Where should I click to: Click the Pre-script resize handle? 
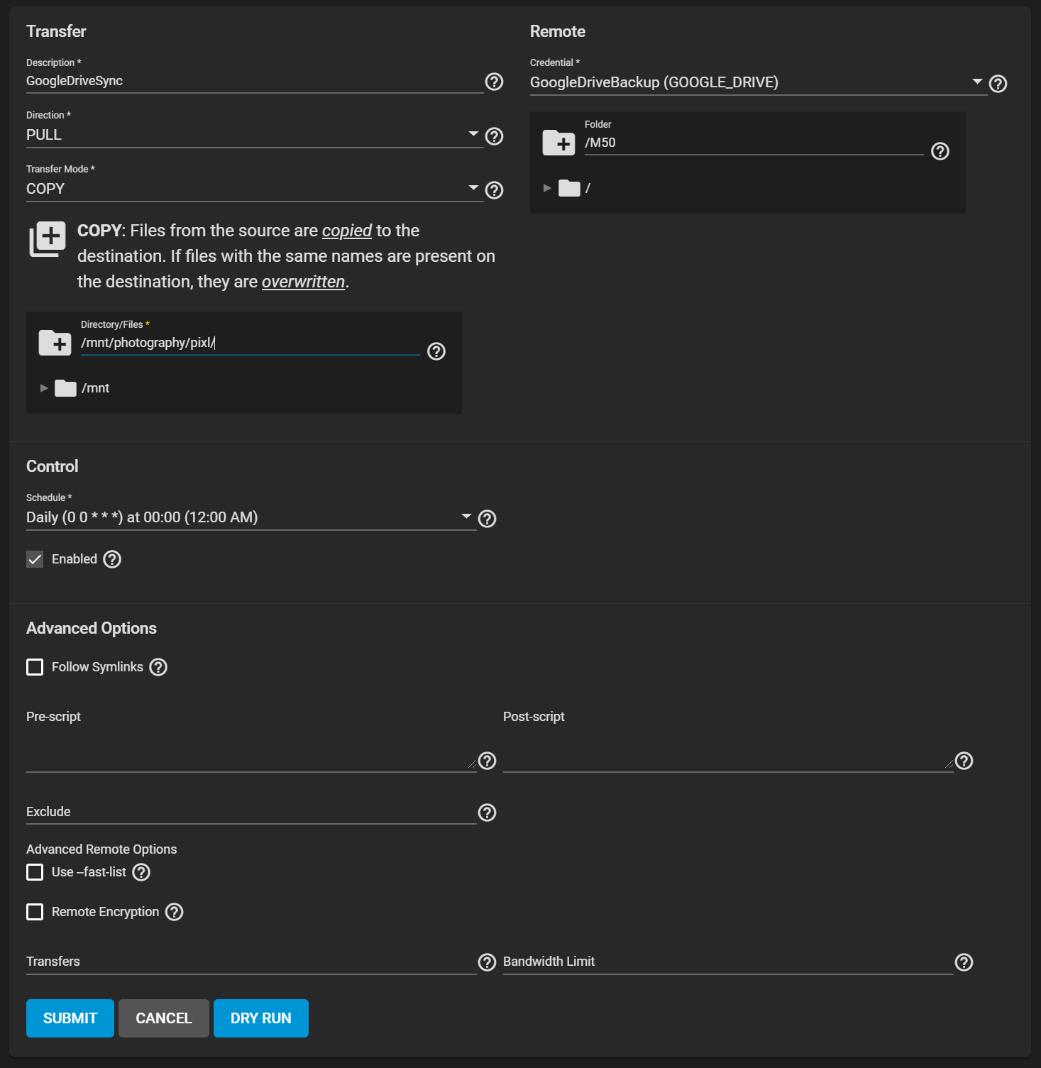pos(472,764)
